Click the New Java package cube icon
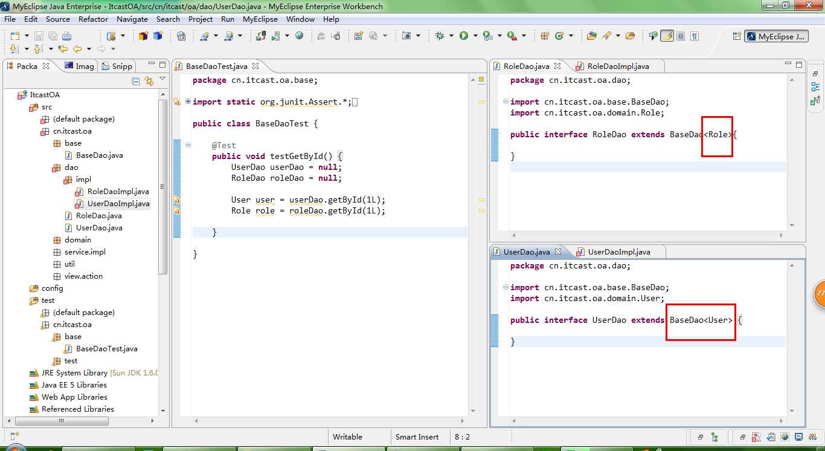This screenshot has width=825, height=451. [143, 36]
